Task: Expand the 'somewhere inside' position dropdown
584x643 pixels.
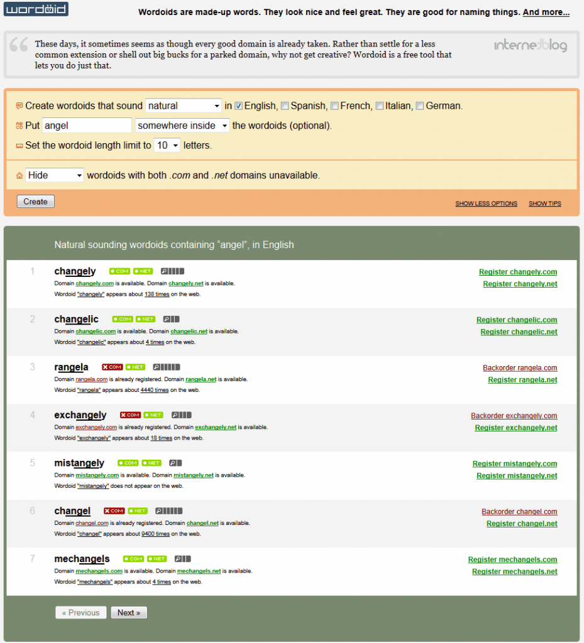Action: [x=182, y=126]
